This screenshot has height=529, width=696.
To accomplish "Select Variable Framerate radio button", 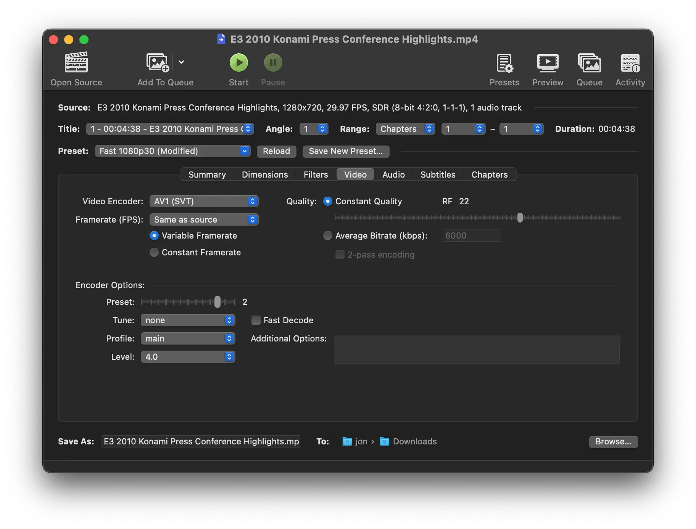I will [x=154, y=236].
